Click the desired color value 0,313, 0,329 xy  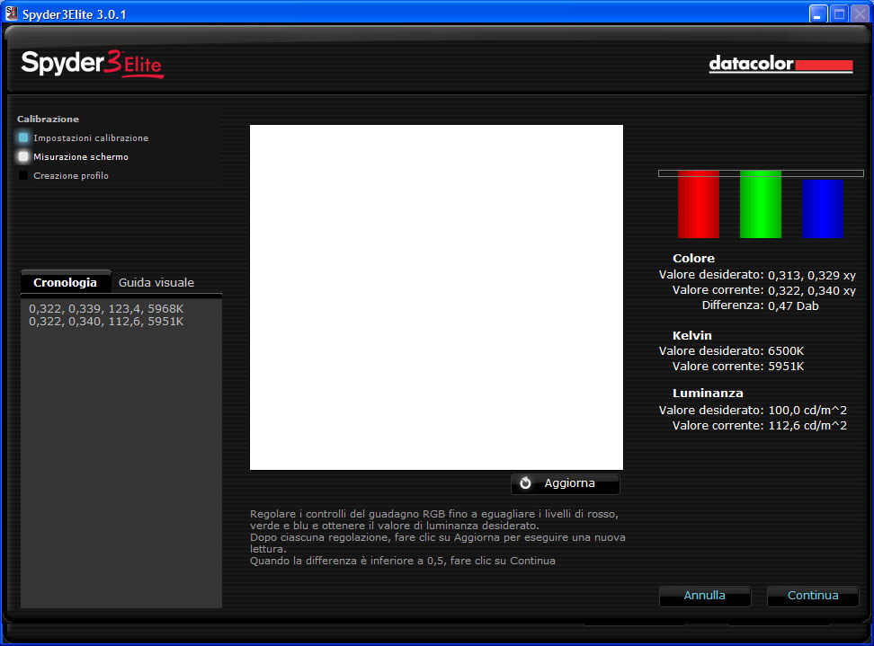point(812,275)
